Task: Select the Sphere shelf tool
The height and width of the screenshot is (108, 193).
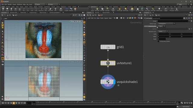Action: click(7, 9)
